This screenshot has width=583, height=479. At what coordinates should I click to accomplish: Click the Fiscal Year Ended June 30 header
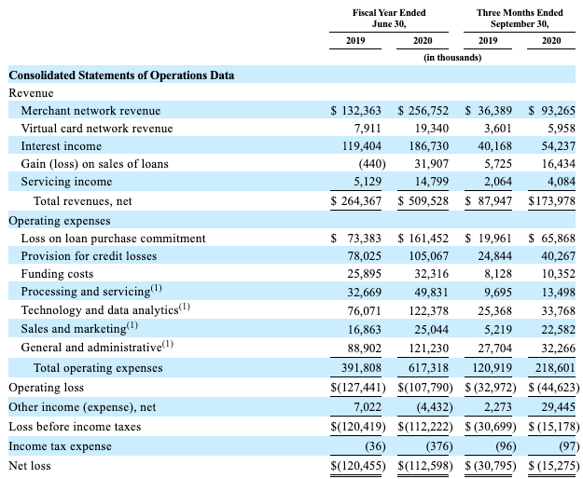(389, 19)
